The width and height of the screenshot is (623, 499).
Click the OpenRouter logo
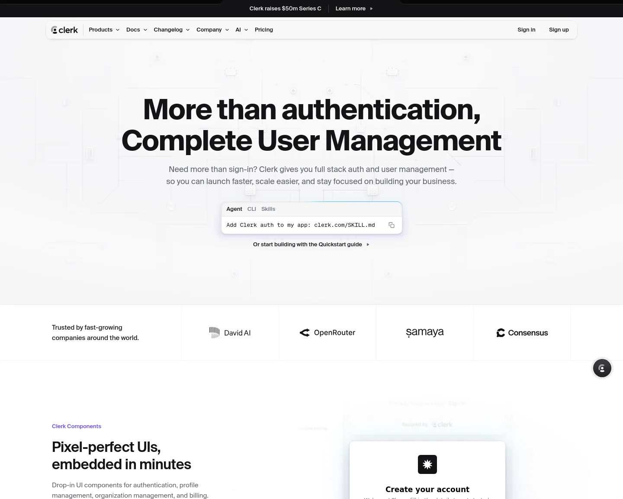(x=328, y=333)
